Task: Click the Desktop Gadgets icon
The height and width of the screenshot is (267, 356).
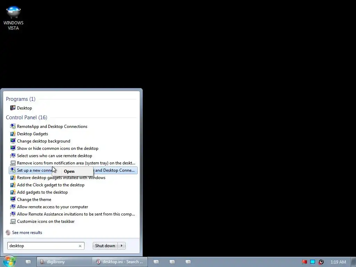Action: tap(13, 134)
